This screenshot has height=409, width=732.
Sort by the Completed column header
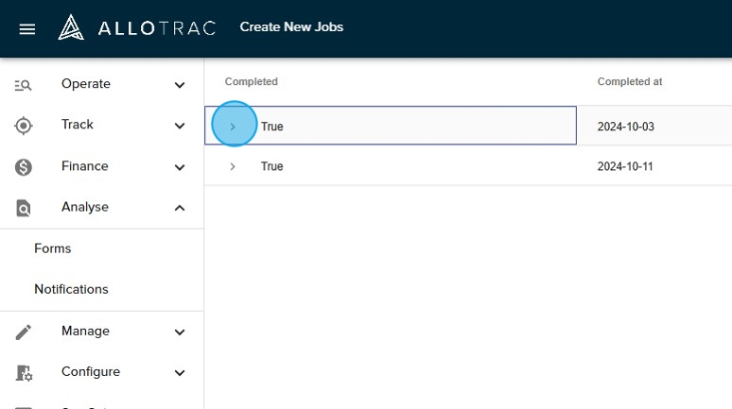tap(252, 82)
